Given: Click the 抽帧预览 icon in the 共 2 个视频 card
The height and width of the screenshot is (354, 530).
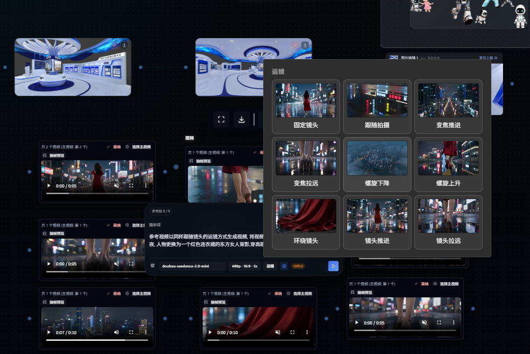Looking at the screenshot, I should [x=45, y=155].
